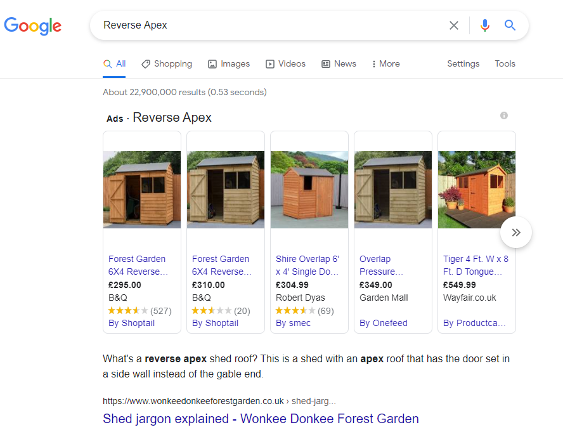Click Overlap Pressure shed image from Garden Mall
The image size is (563, 432).
(x=393, y=189)
